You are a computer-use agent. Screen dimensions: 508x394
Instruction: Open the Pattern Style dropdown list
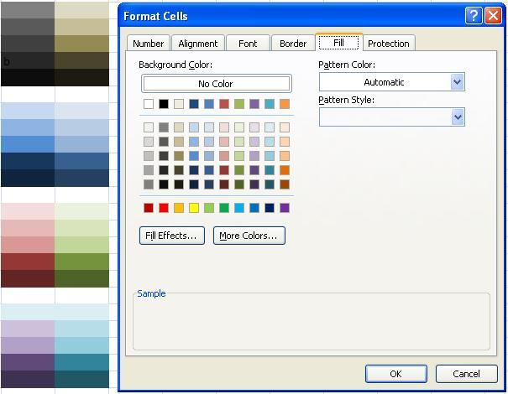point(458,117)
